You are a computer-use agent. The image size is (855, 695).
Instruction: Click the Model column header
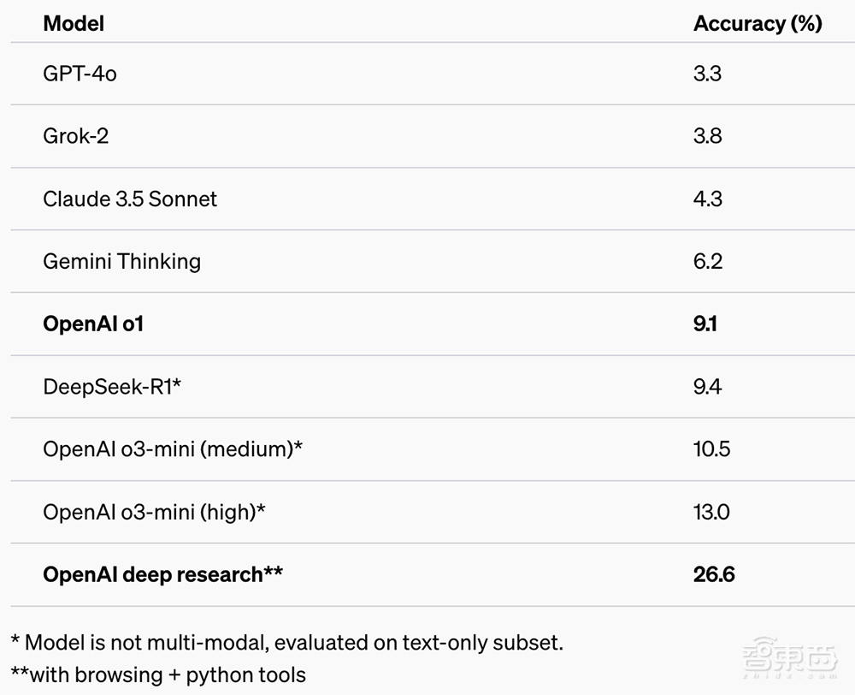tap(74, 23)
